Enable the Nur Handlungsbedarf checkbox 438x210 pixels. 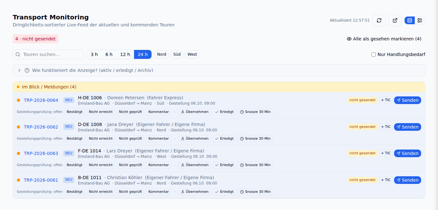tap(374, 54)
